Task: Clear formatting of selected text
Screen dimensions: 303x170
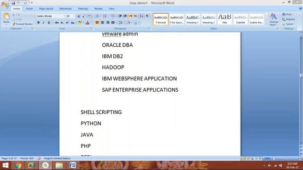Action: 89,16
